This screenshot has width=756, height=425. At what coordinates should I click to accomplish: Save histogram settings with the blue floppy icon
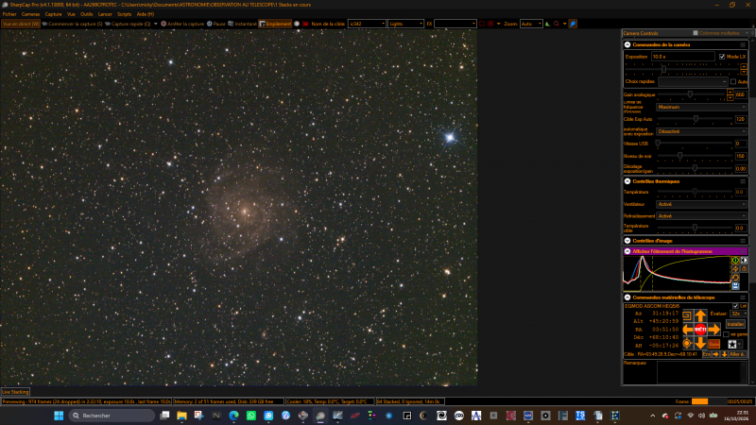(735, 286)
